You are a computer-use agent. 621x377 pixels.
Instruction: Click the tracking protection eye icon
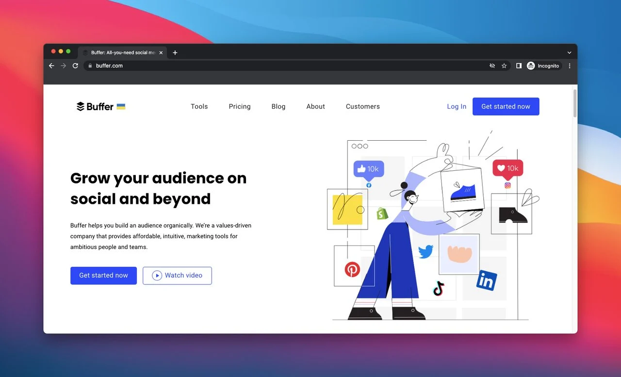[492, 66]
